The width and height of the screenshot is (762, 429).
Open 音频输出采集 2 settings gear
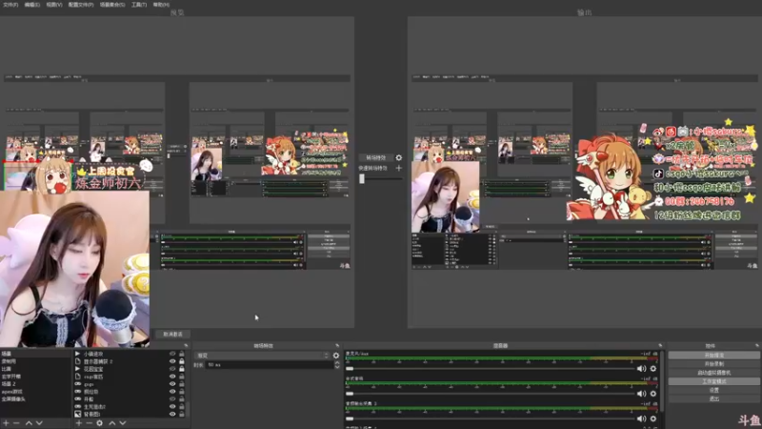tap(653, 419)
